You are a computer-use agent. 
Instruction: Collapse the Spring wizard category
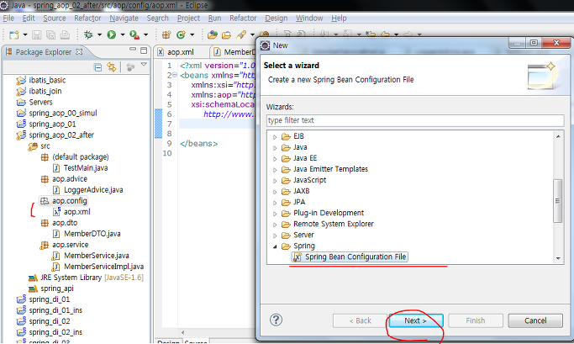tap(275, 246)
